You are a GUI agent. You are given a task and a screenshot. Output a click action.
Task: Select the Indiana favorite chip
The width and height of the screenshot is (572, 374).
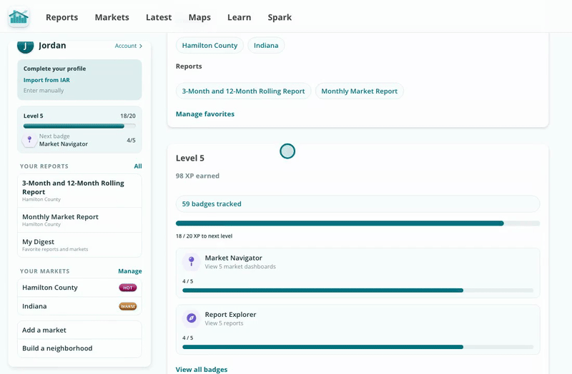(x=266, y=46)
